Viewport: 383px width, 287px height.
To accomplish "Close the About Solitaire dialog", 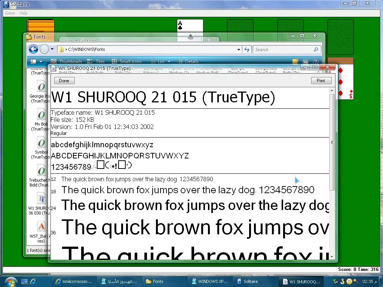I will (209, 40).
